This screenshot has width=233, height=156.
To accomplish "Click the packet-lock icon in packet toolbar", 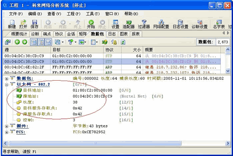I will pos(114,42).
